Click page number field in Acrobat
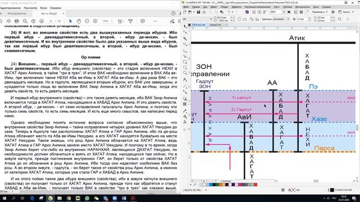The height and width of the screenshot is (202, 360). pyautogui.click(x=51, y=21)
